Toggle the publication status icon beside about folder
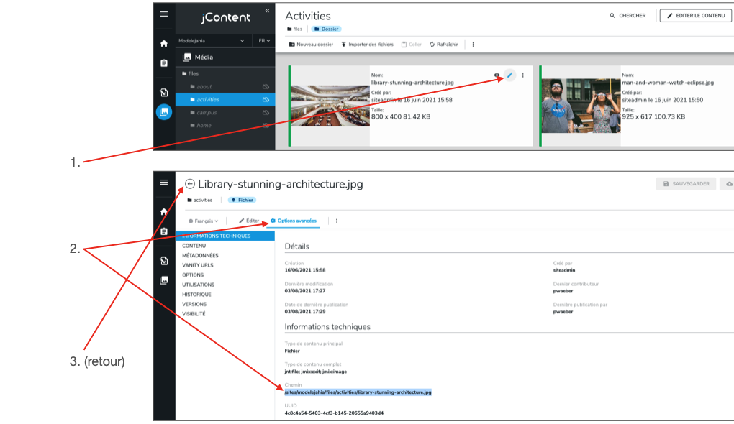Viewport: 734px width, 424px height. pos(266,87)
